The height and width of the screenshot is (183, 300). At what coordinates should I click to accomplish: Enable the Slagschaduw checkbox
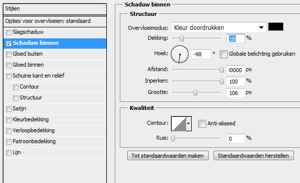coord(8,32)
